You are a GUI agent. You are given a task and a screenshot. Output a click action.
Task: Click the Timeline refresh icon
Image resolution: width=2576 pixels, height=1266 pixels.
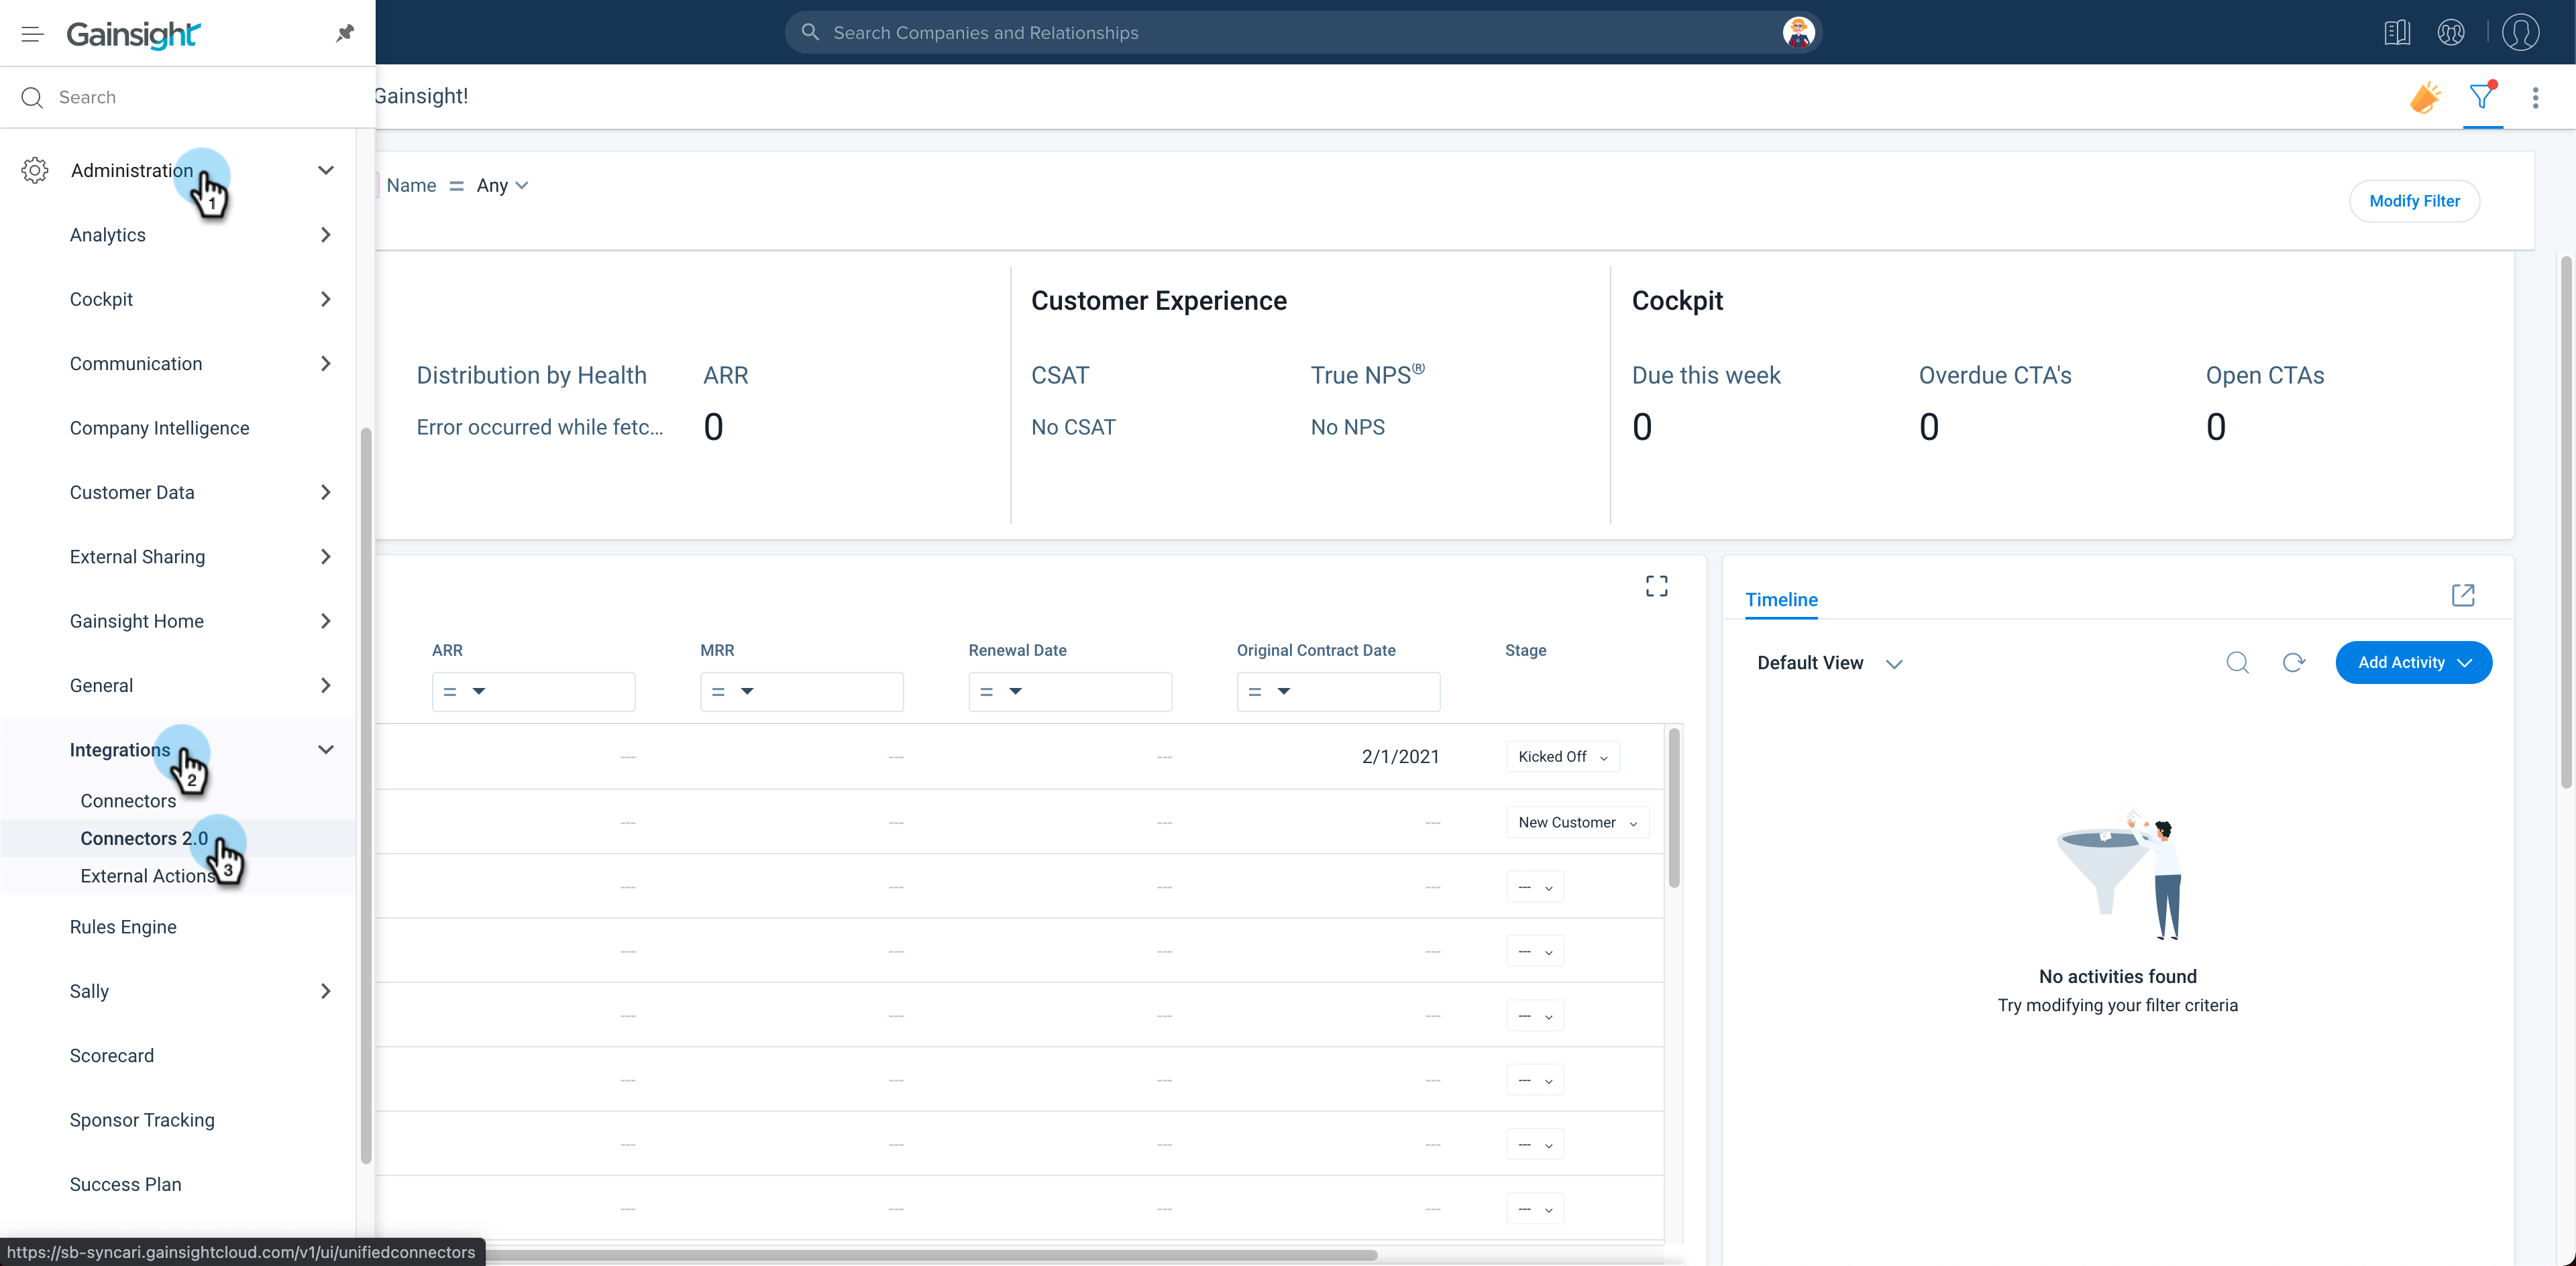click(x=2294, y=663)
